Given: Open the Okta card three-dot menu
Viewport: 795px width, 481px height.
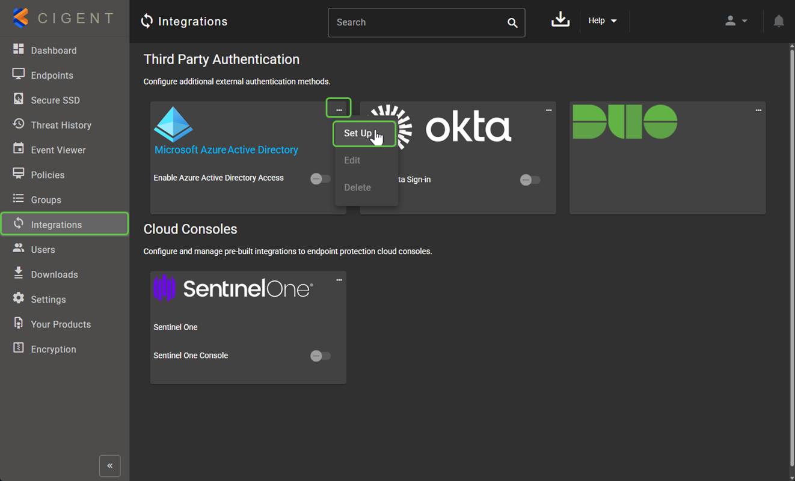Looking at the screenshot, I should [x=548, y=110].
